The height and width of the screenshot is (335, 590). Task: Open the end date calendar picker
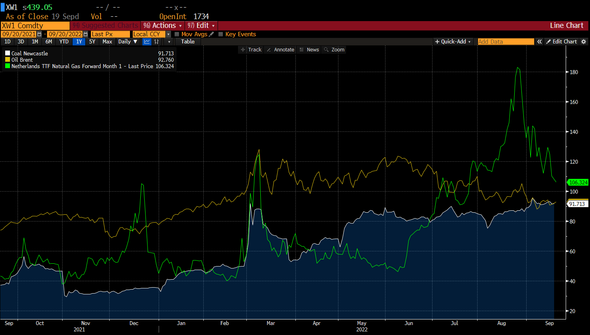(85, 34)
